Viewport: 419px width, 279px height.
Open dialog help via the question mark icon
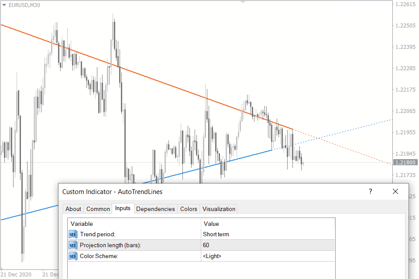pyautogui.click(x=370, y=191)
